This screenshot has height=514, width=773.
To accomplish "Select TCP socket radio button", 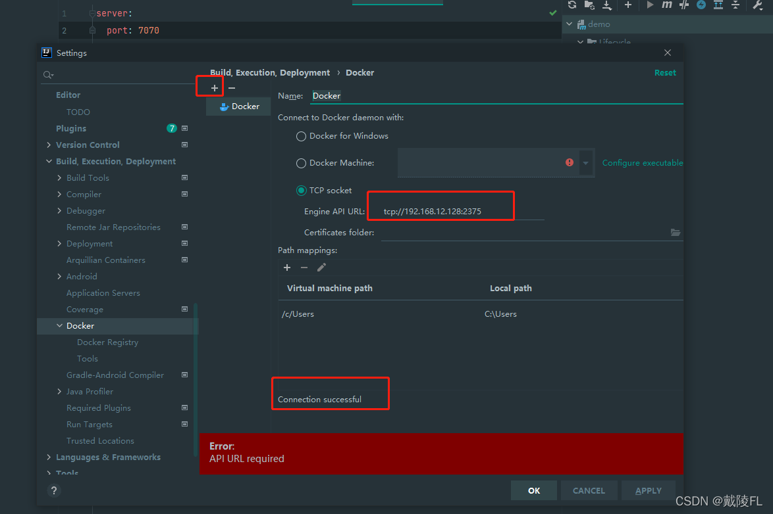I will [x=301, y=191].
